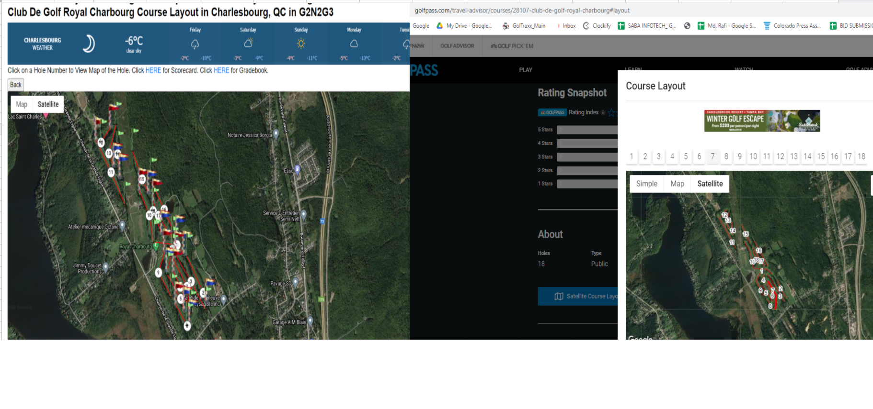The width and height of the screenshot is (873, 409).
Task: Open the Md. Rafi Google Sheets bookmark
Action: point(727,26)
